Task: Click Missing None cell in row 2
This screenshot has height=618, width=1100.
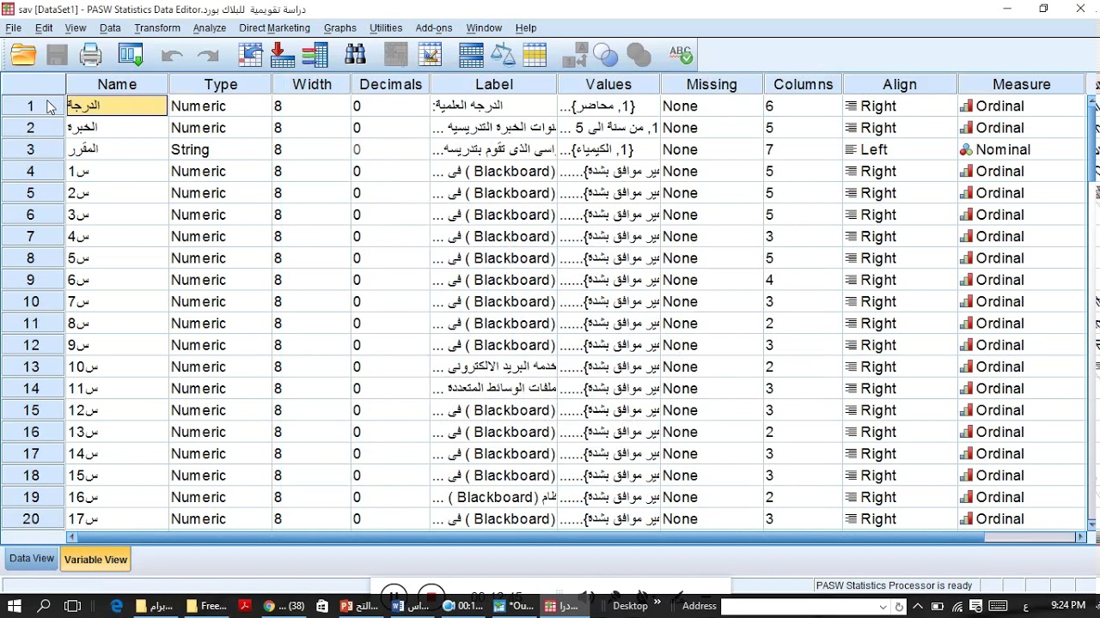Action: (712, 127)
